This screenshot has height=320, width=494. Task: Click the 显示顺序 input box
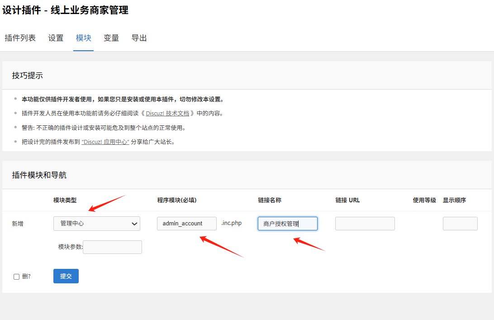(460, 224)
